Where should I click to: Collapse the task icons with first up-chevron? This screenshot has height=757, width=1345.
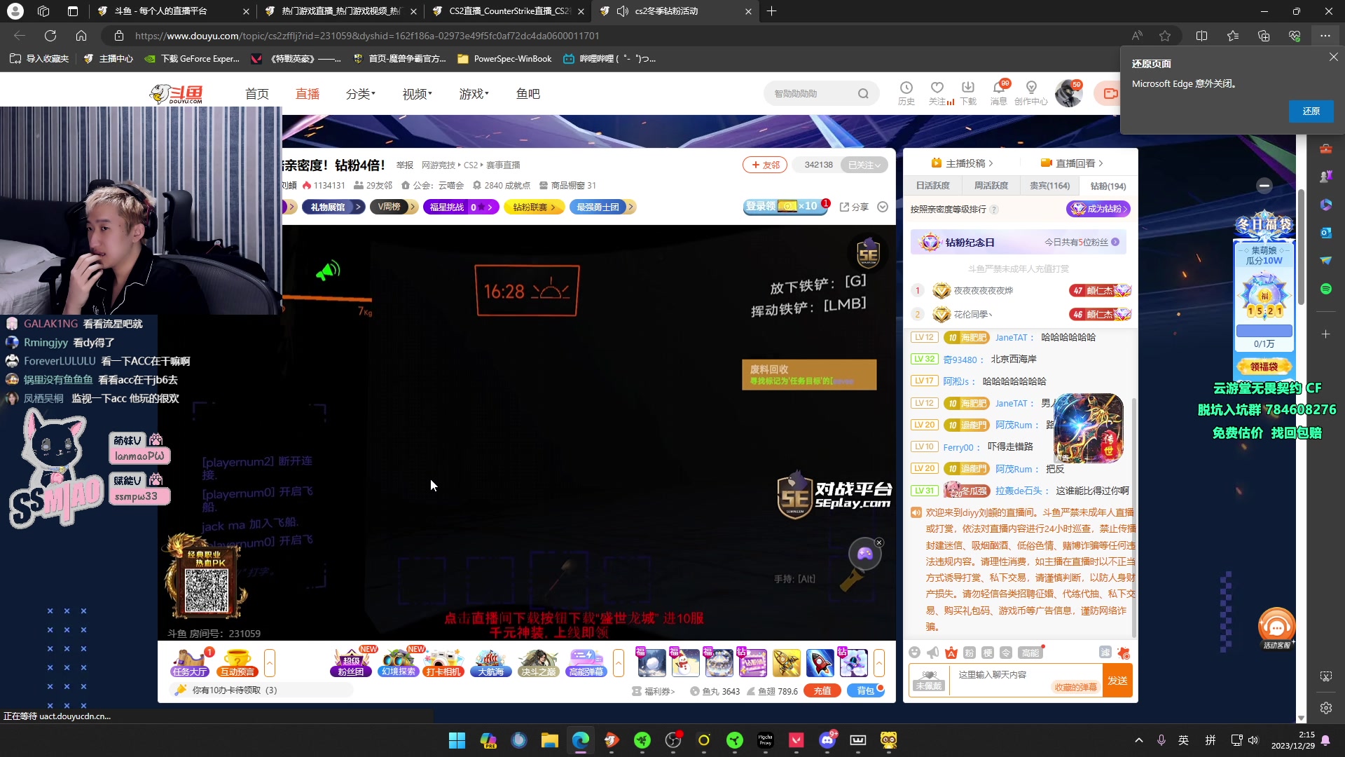pyautogui.click(x=270, y=662)
